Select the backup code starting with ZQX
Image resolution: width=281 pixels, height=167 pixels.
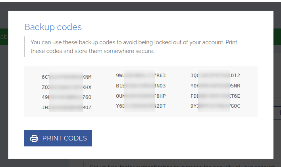(66, 87)
